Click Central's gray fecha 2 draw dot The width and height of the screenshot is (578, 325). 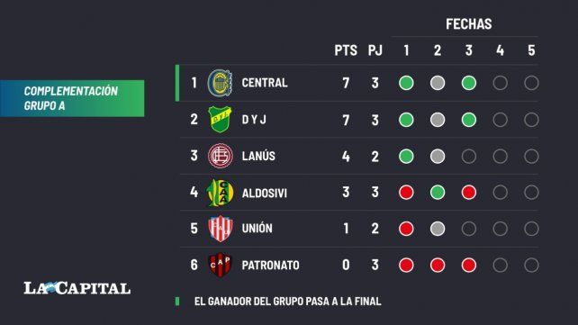tap(438, 83)
